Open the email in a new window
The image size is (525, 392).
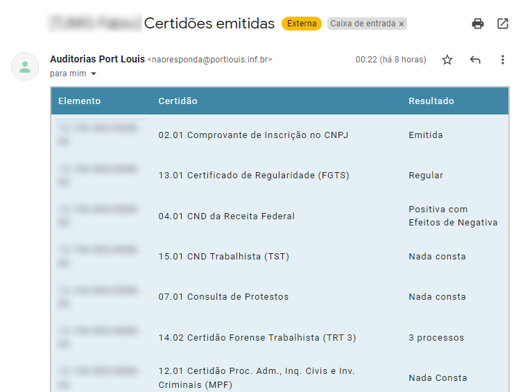pyautogui.click(x=503, y=24)
